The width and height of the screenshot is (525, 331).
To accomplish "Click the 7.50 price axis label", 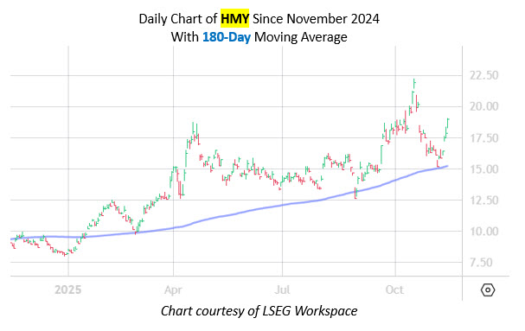I will coord(481,263).
